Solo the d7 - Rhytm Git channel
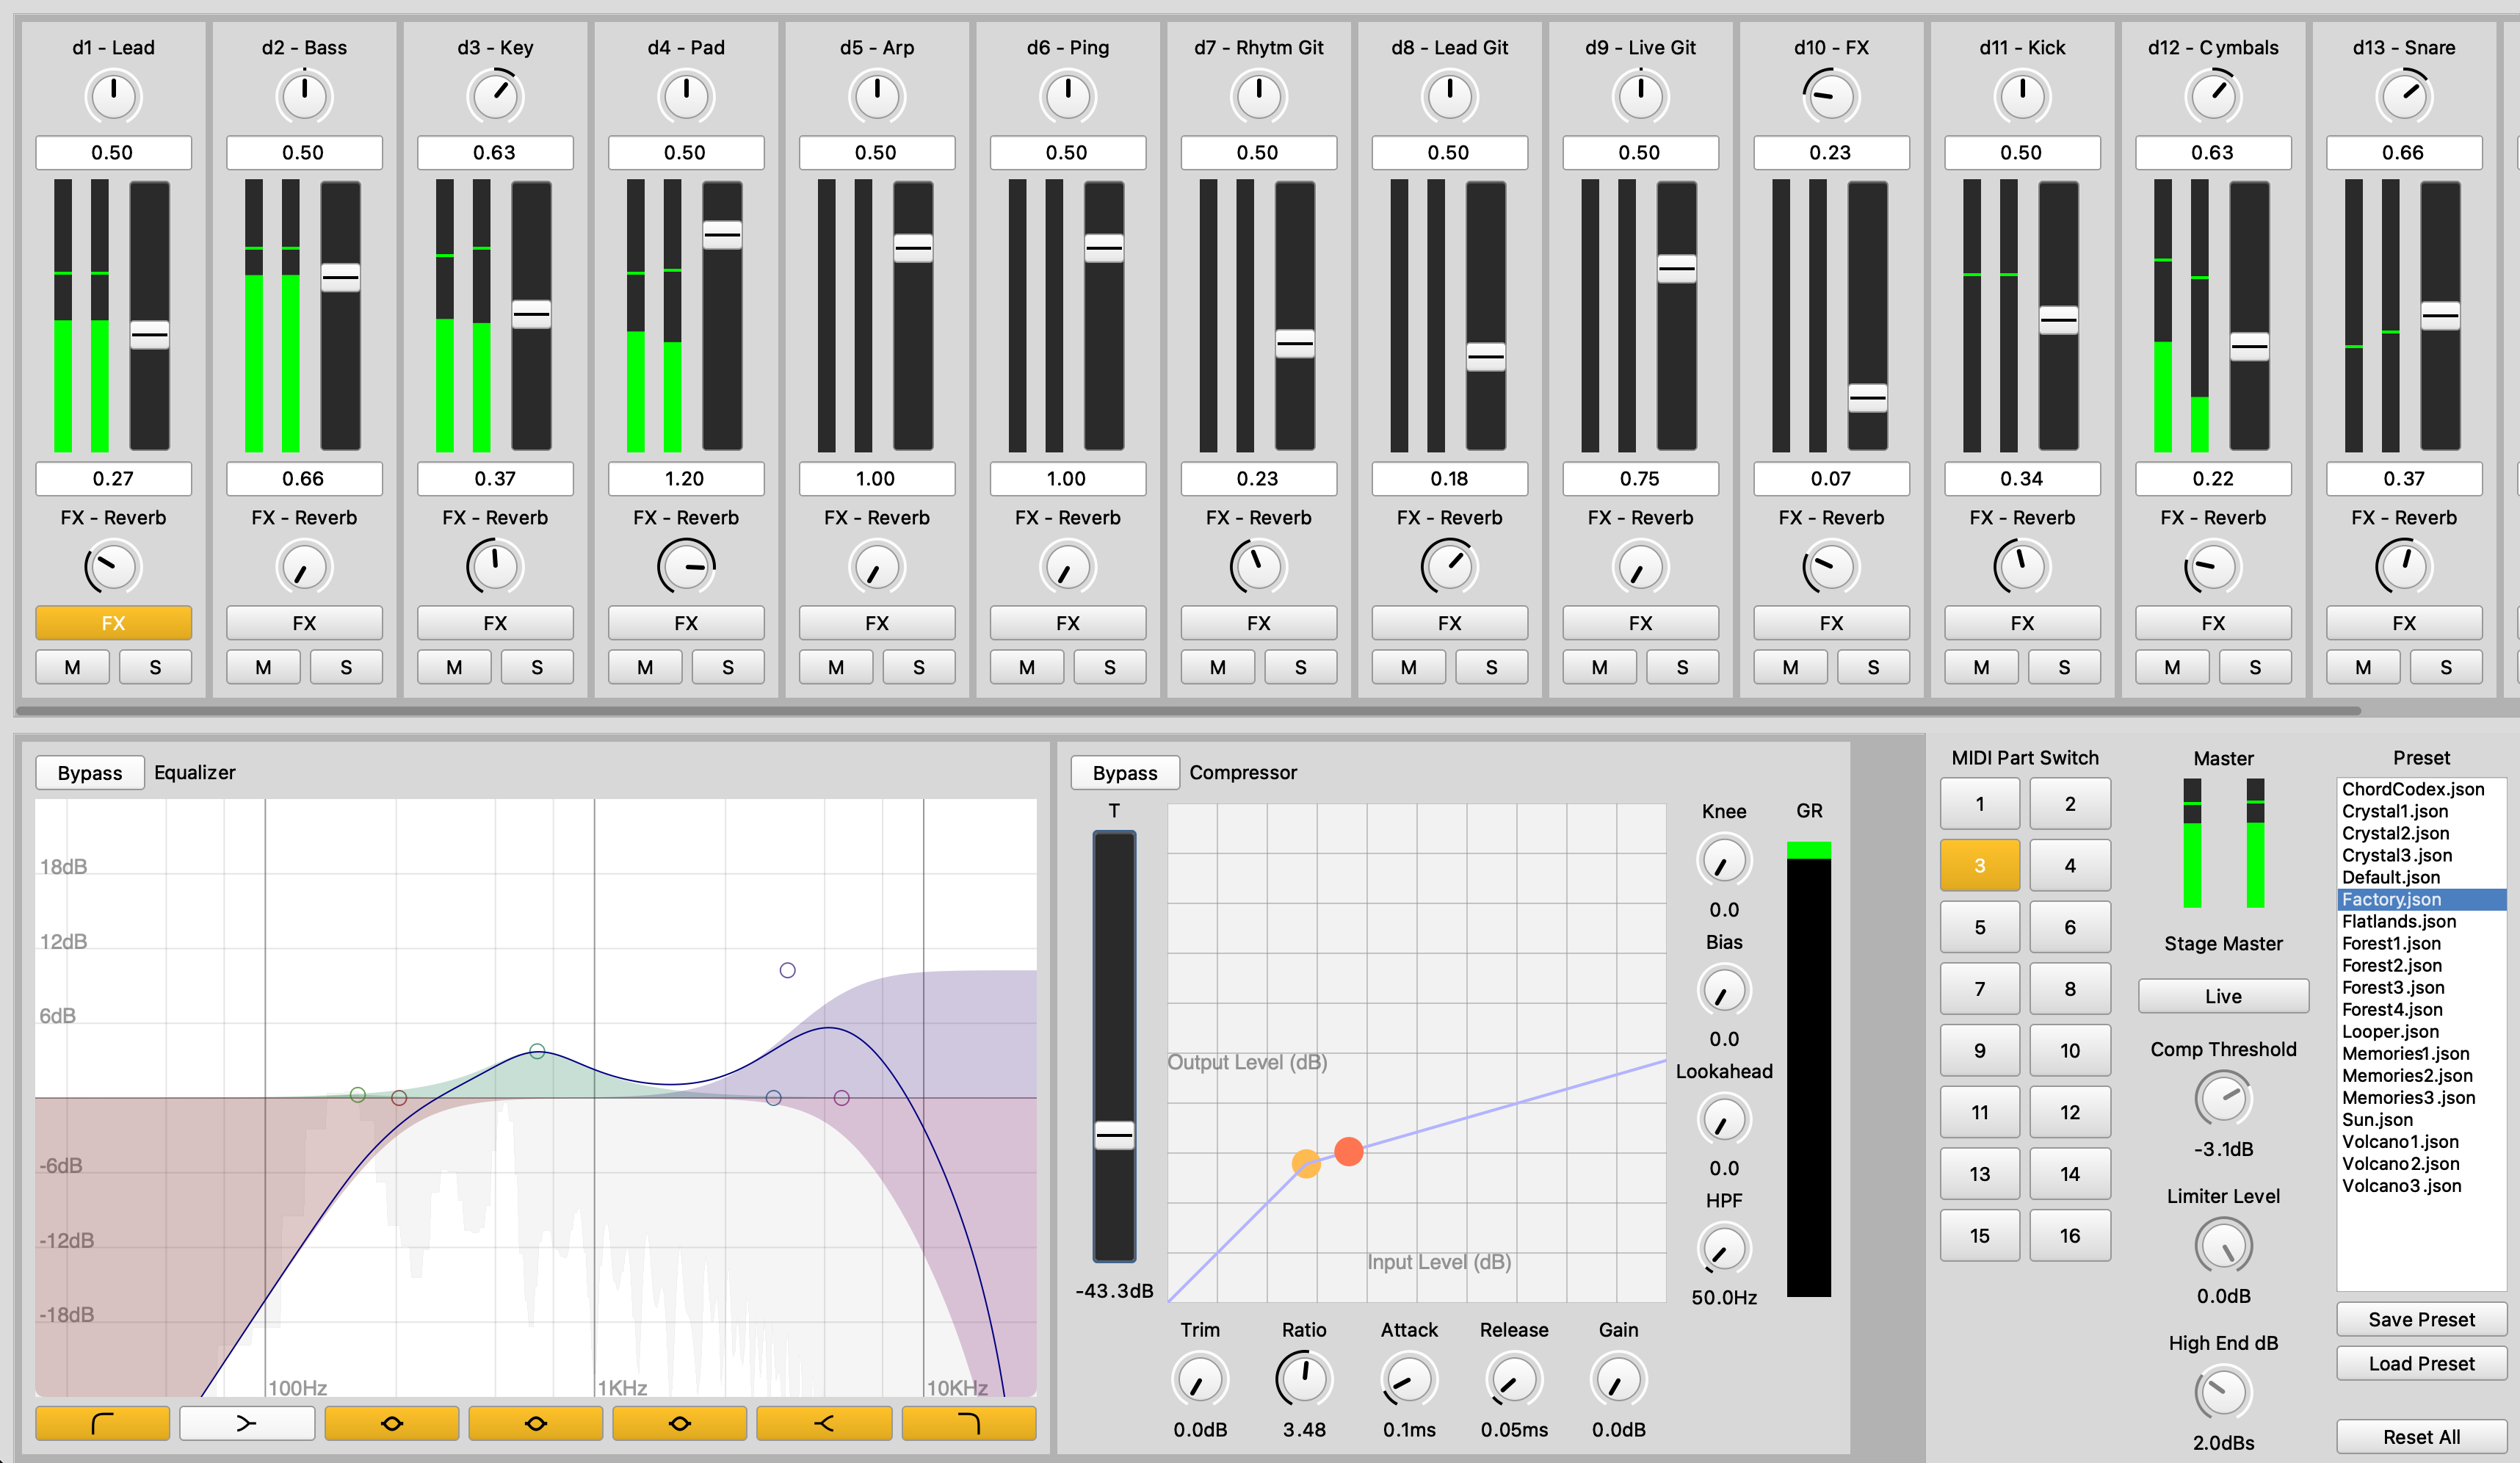This screenshot has height=1463, width=2520. [x=1300, y=667]
